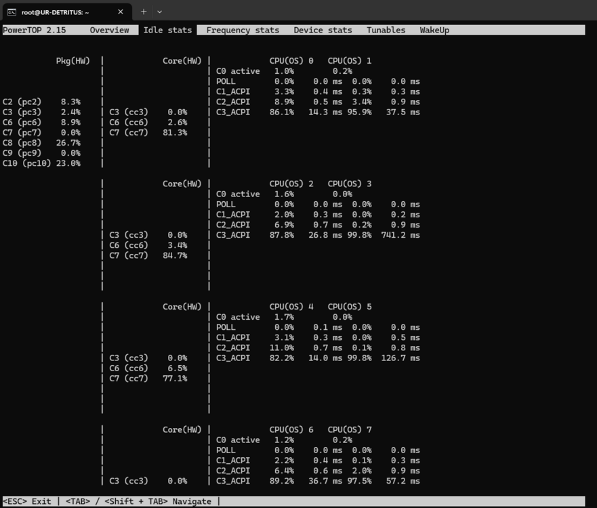Image resolution: width=597 pixels, height=508 pixels.
Task: Click C2_ACPI 6.4% value for CPU 6
Action: [284, 471]
